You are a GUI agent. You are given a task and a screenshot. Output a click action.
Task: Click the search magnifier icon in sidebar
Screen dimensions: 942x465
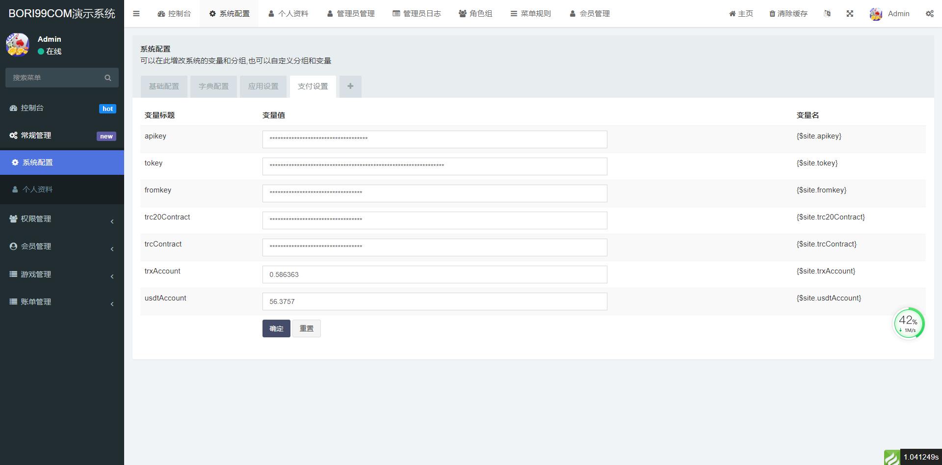(x=108, y=78)
